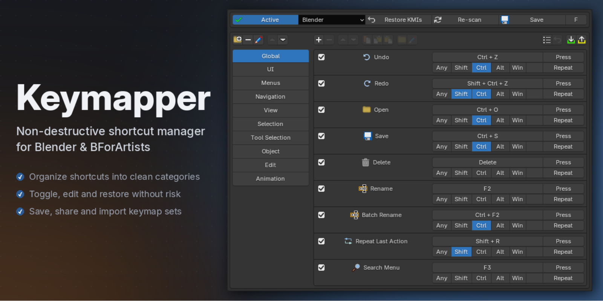Click the Save keymap button
The width and height of the screenshot is (603, 301).
532,20
